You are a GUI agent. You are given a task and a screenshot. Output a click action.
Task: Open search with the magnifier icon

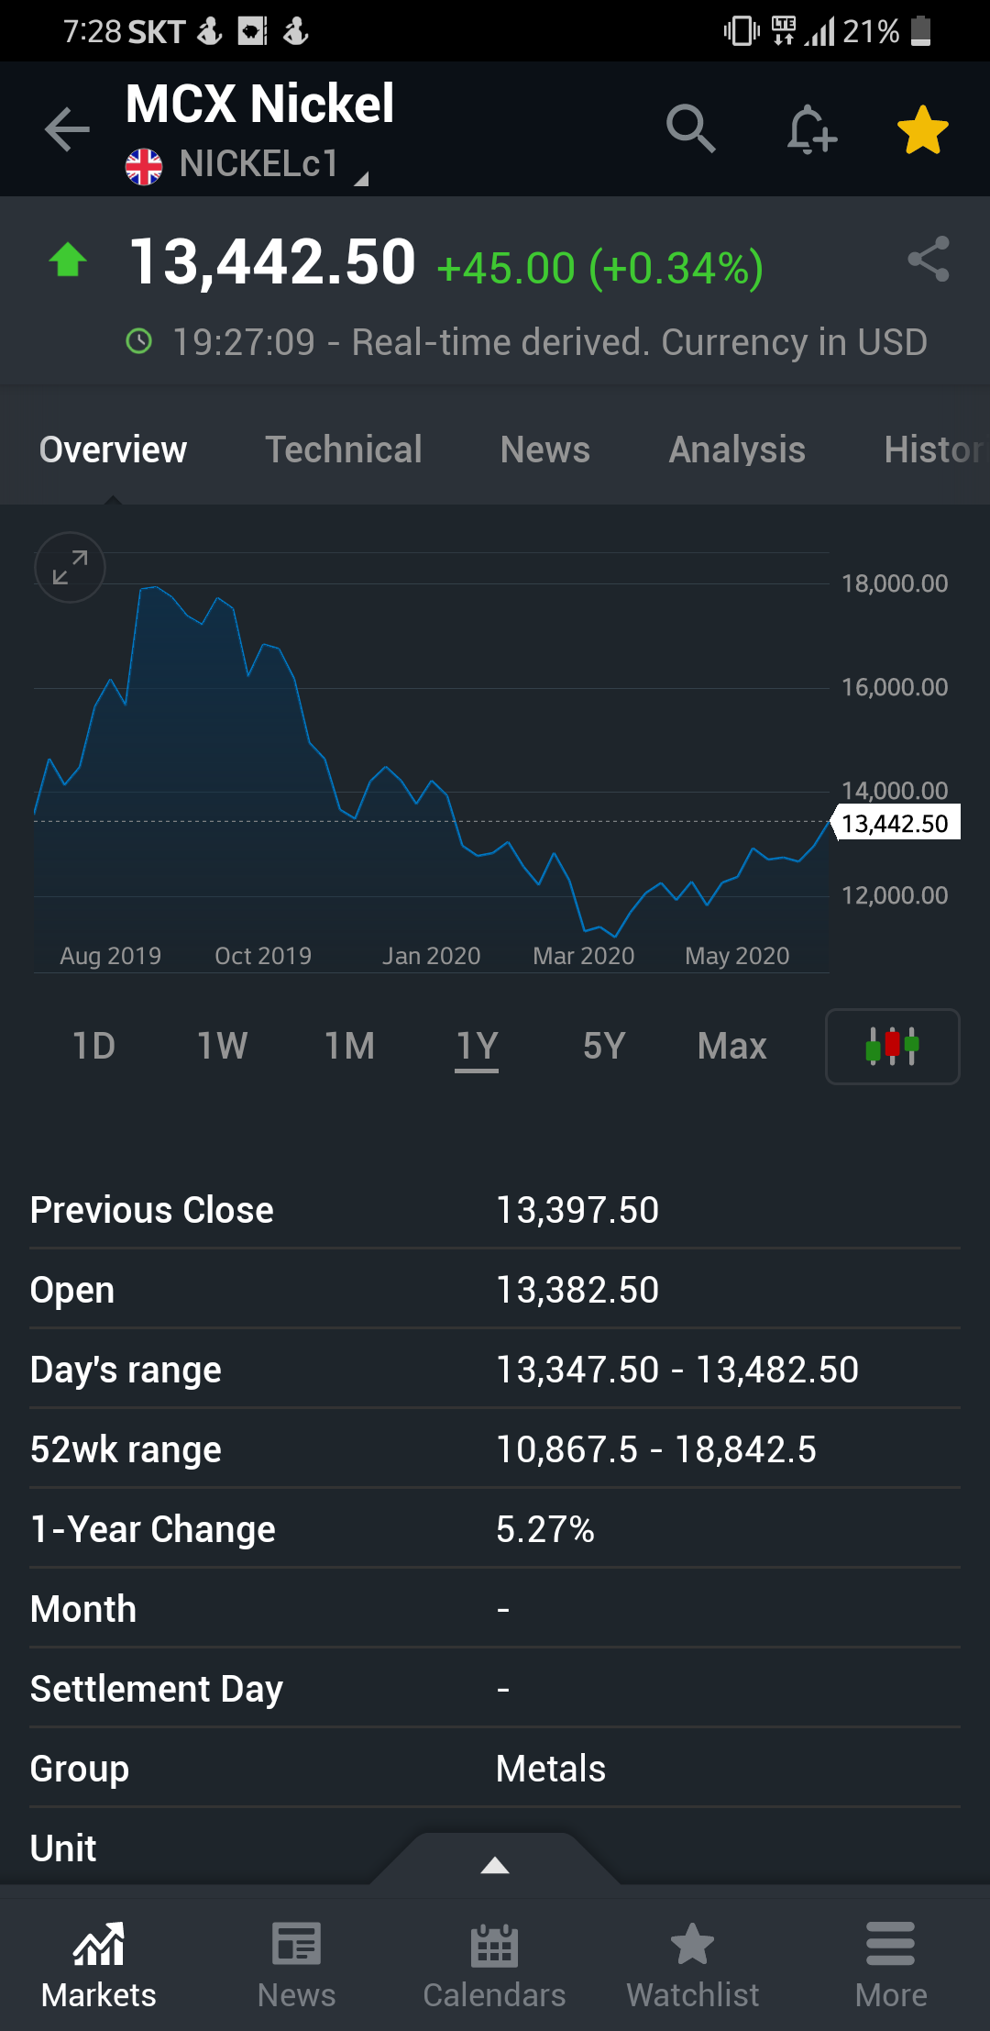pyautogui.click(x=690, y=128)
